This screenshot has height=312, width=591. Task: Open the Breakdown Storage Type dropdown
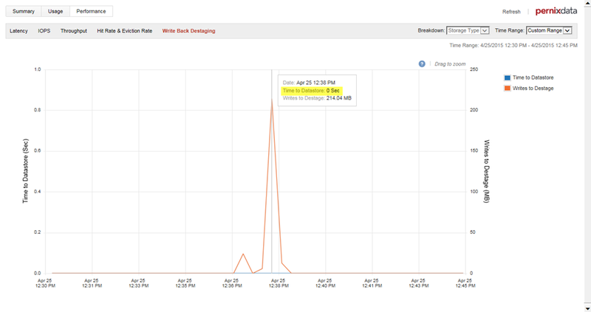(468, 30)
